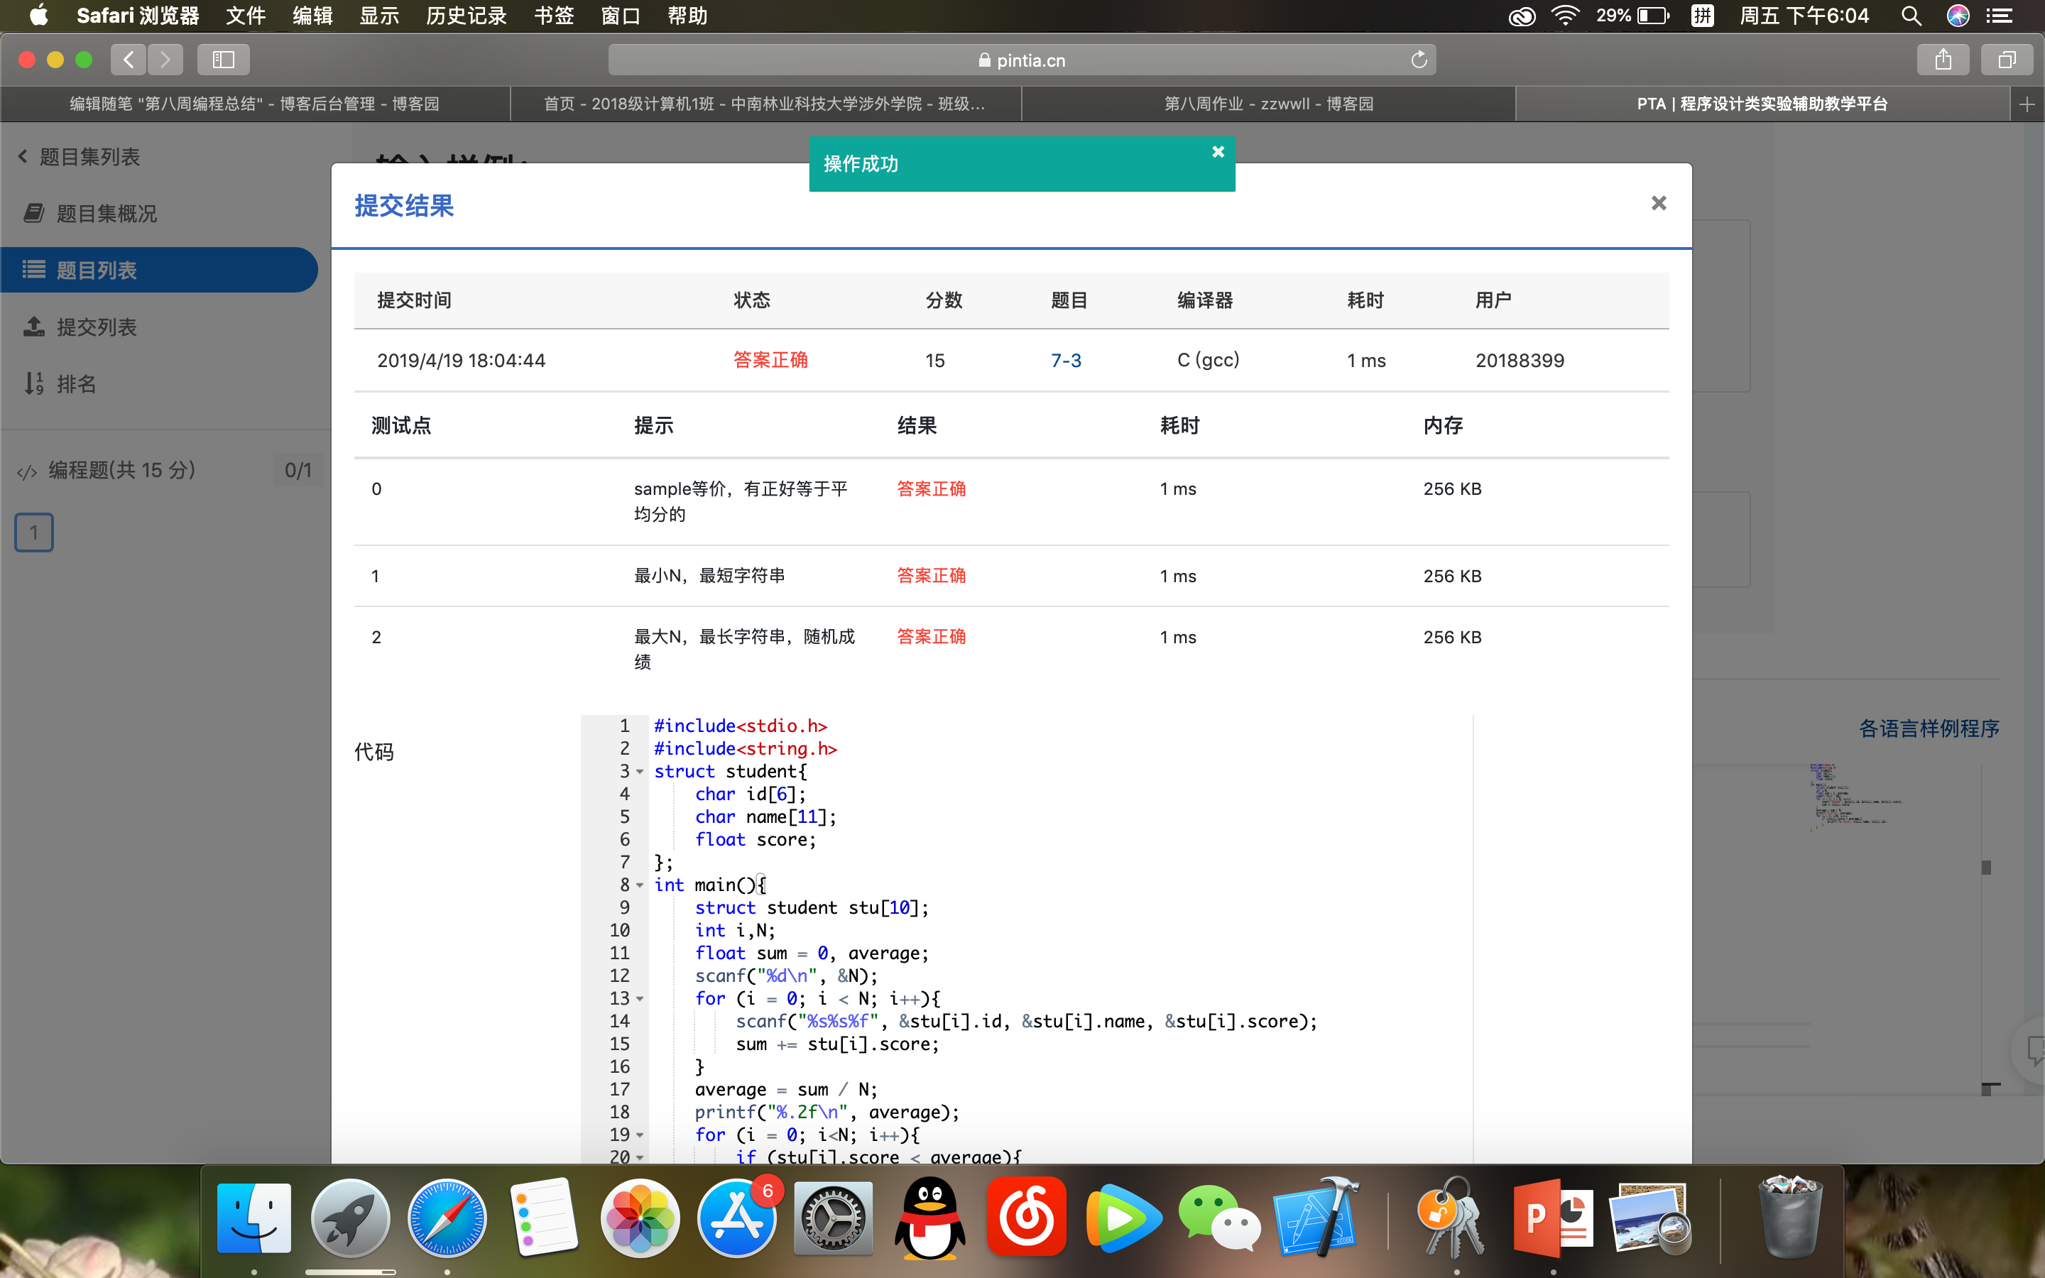This screenshot has height=1278, width=2045.
Task: Open App Store with badge 6
Action: (737, 1219)
